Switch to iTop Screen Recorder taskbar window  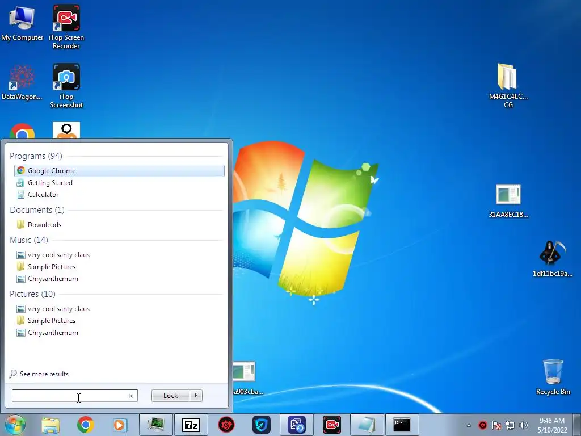point(331,425)
